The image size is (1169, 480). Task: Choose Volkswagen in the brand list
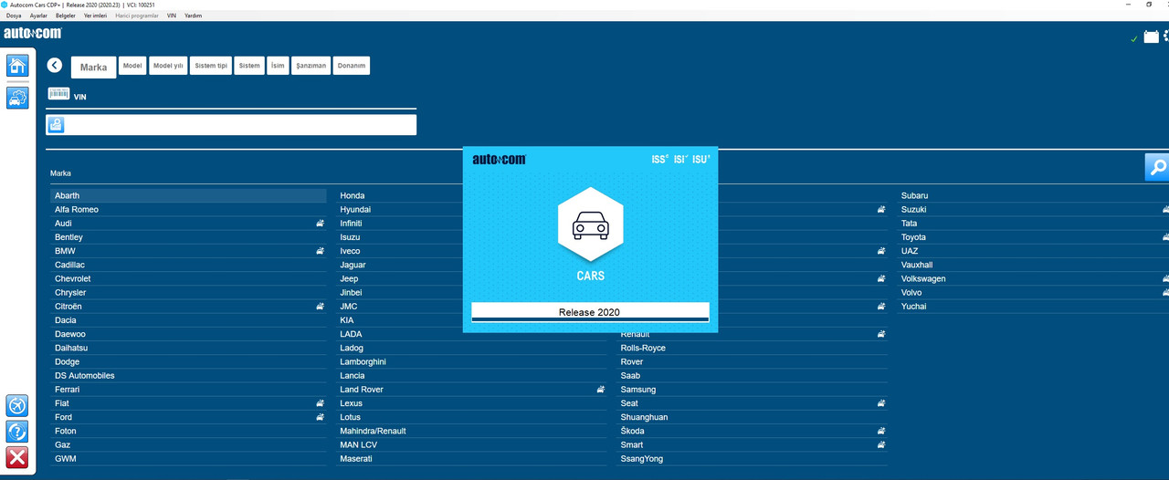[923, 279]
